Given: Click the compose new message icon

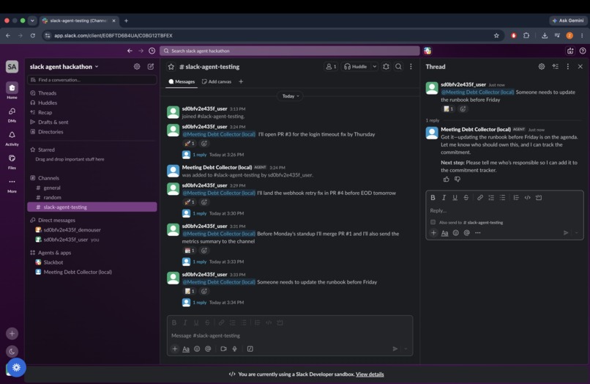Looking at the screenshot, I should coord(151,67).
